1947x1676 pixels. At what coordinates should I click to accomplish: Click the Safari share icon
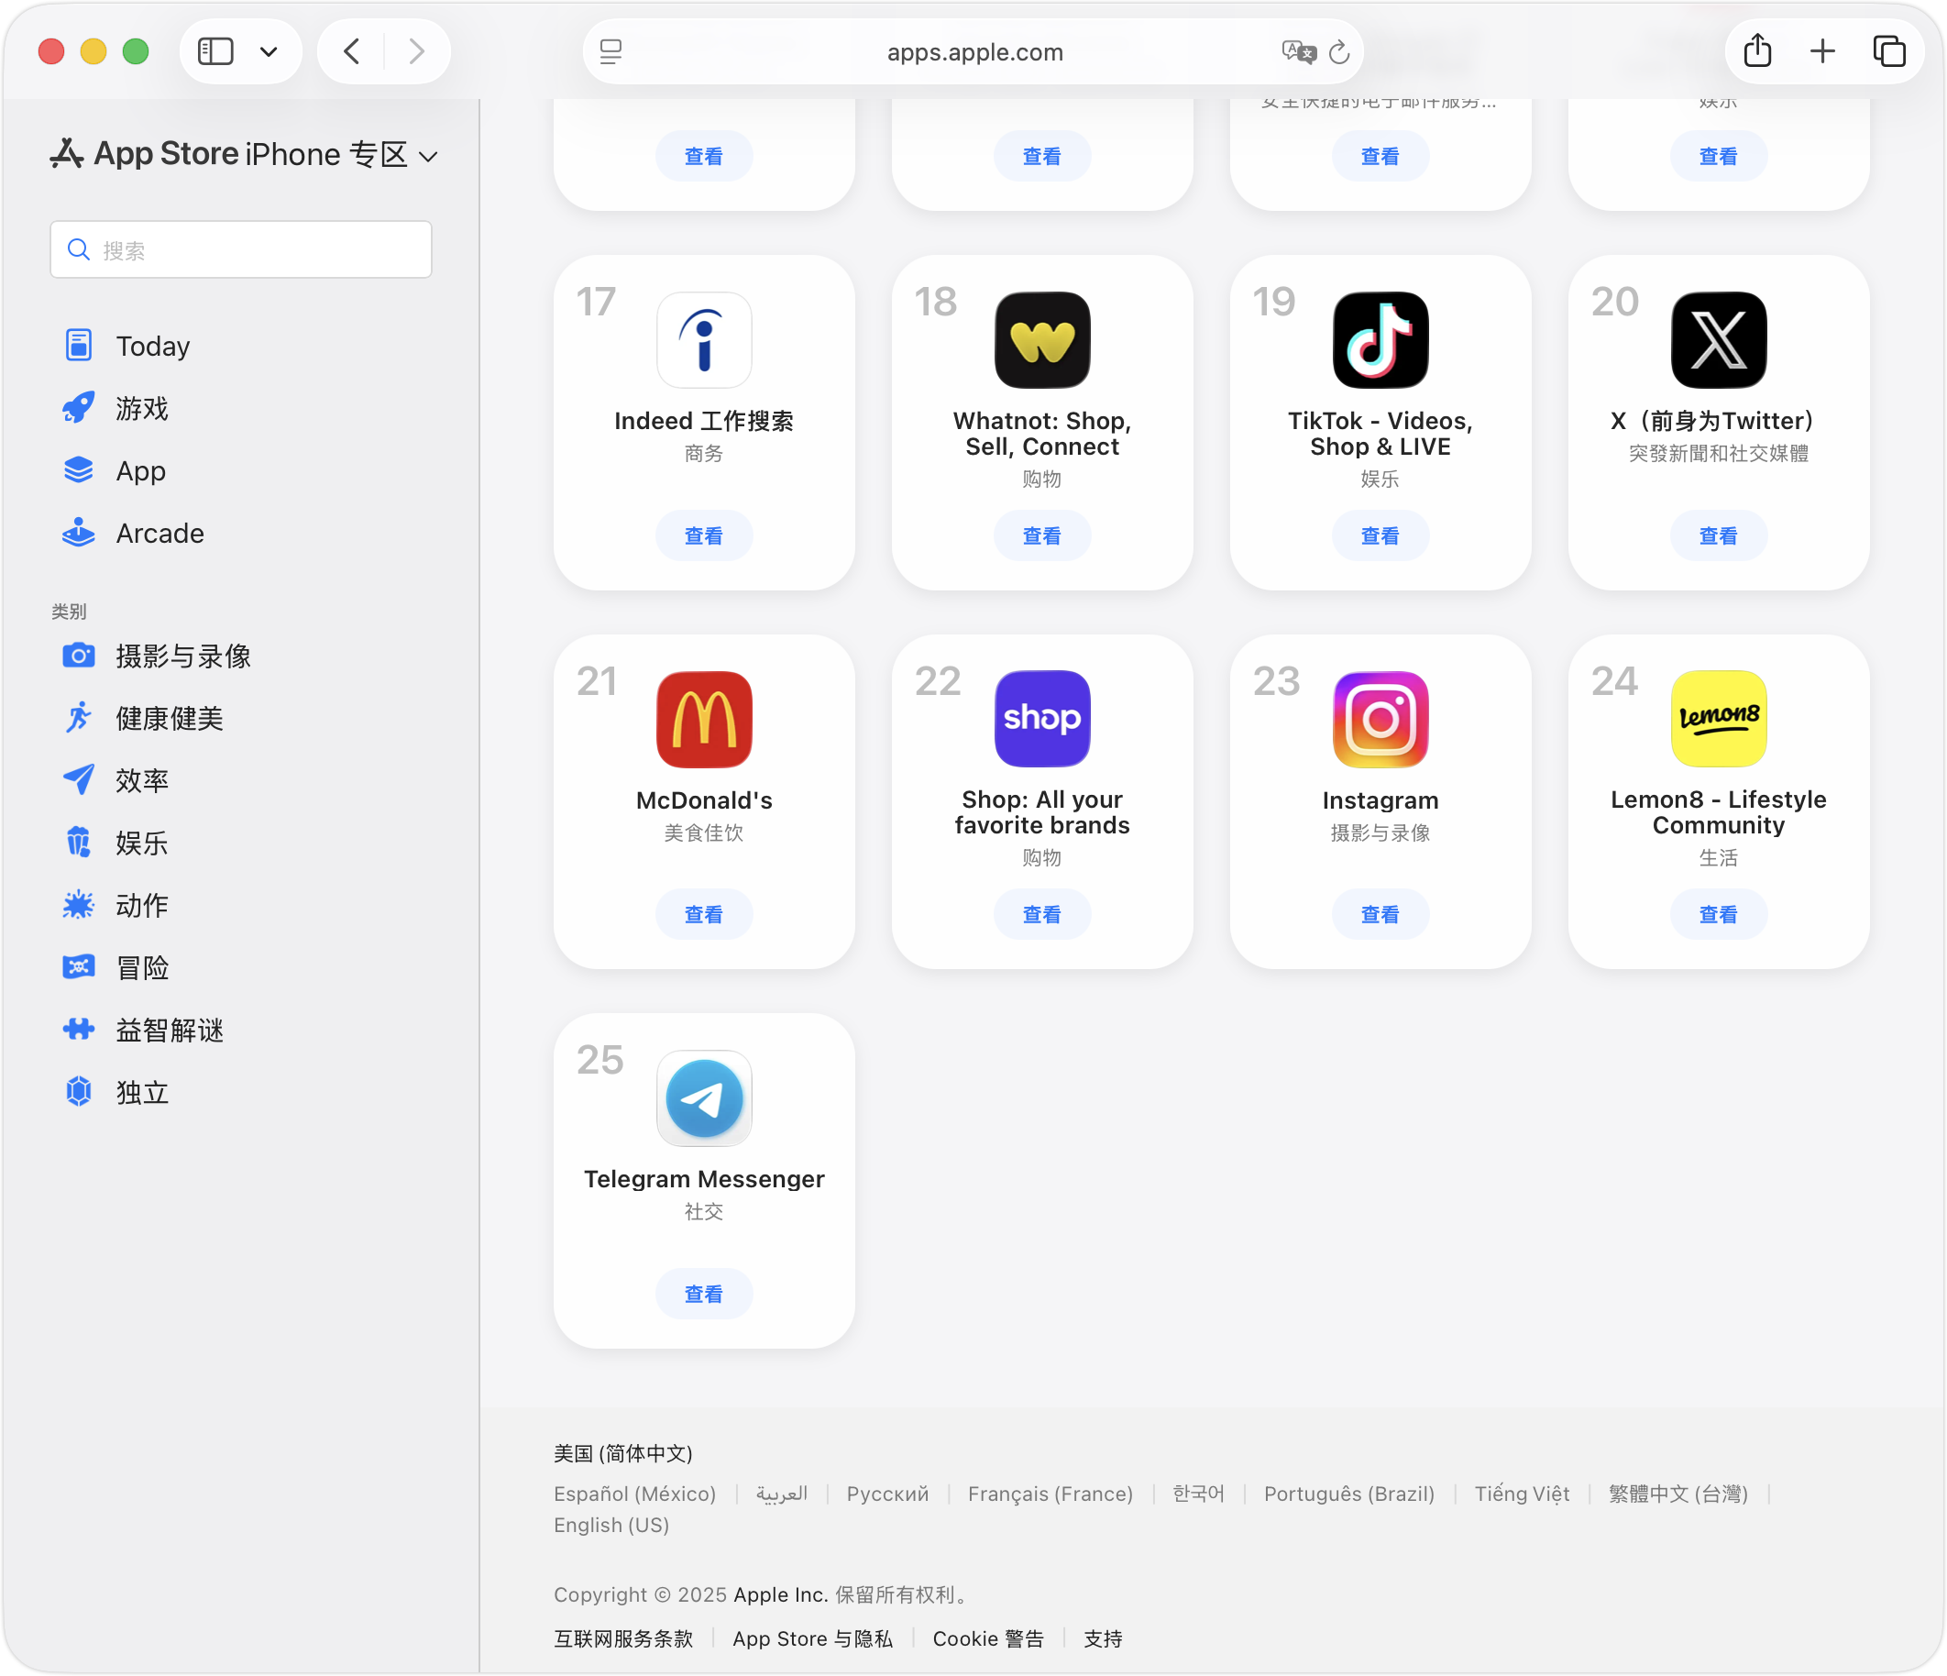[1756, 50]
